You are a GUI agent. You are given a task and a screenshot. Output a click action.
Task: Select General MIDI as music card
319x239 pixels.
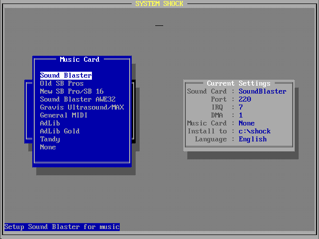coord(64,116)
